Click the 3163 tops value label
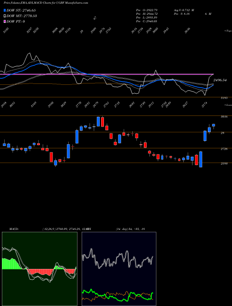232x306 pixels. point(6,31)
